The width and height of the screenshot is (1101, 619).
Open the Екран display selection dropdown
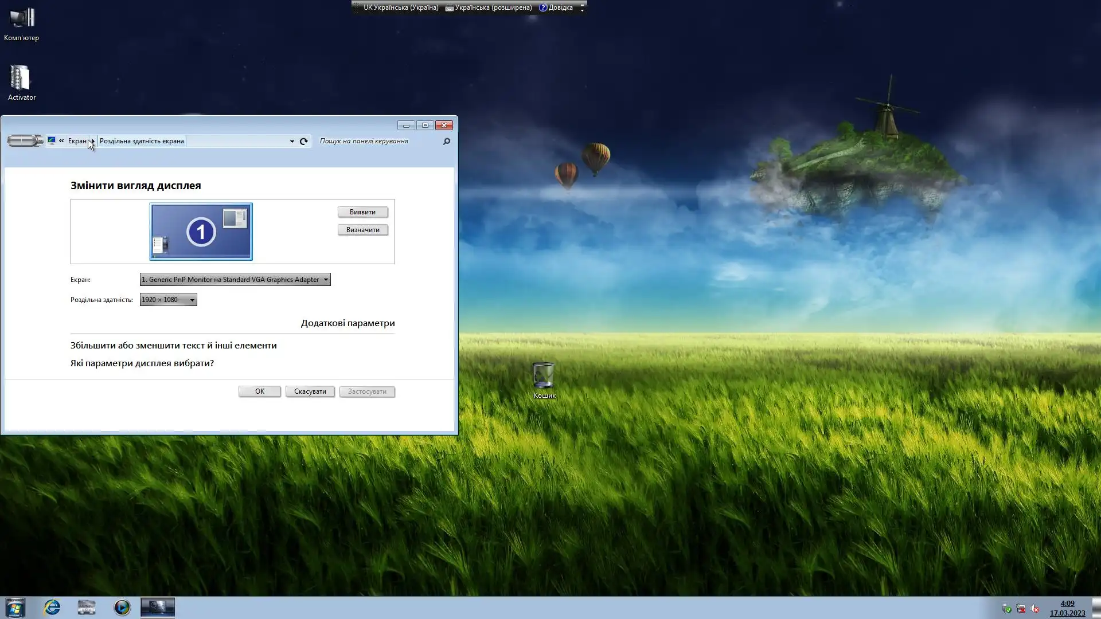click(x=235, y=280)
